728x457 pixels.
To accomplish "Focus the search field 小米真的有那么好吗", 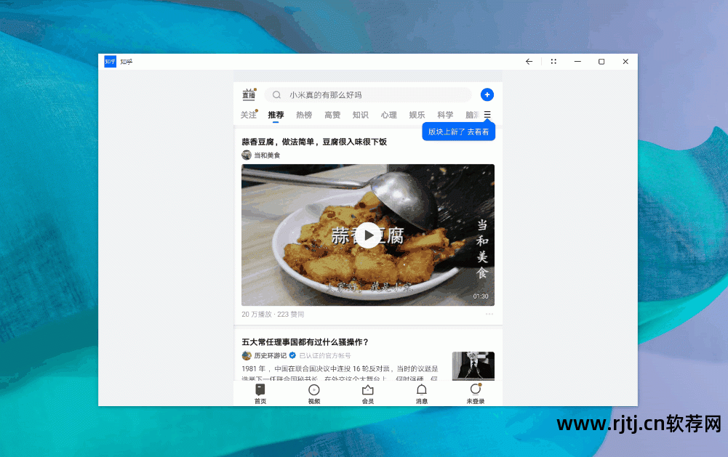I will 368,94.
